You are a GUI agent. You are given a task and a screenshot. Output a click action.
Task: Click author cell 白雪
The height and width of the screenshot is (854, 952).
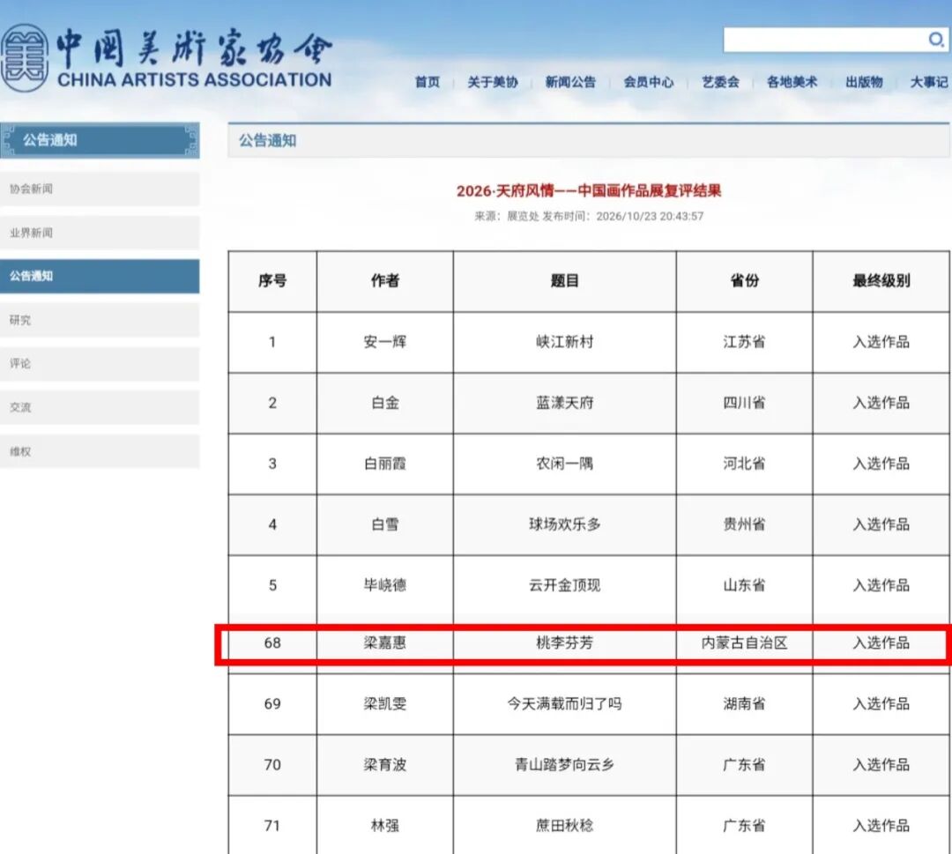385,524
